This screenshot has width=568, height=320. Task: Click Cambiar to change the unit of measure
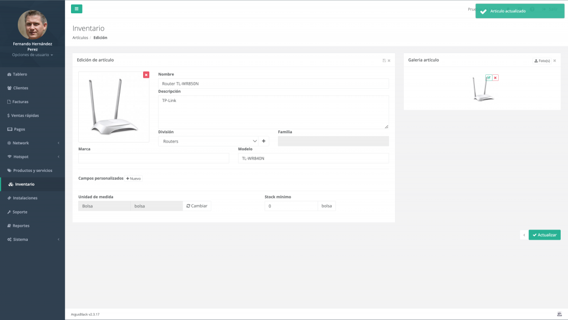coord(197,206)
